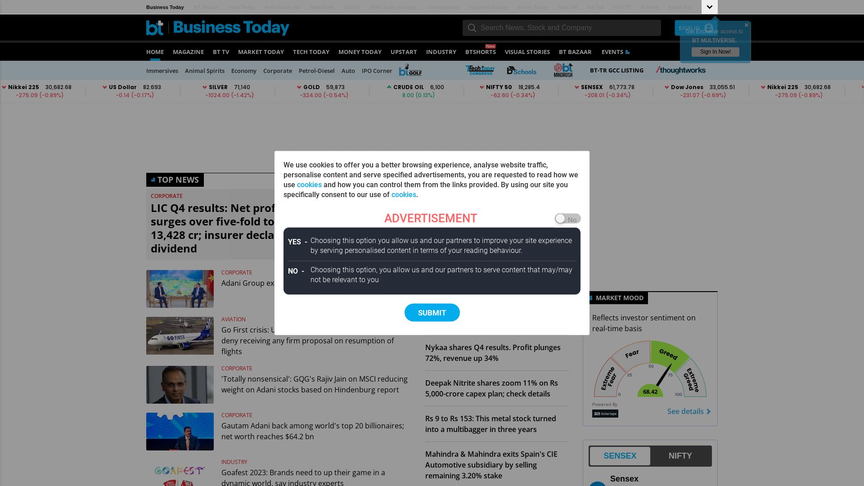
Task: Click the MindRush icon in navigation bar
Action: [x=562, y=69]
